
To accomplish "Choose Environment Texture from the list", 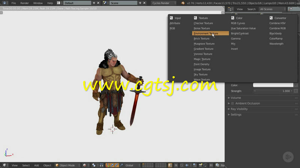I will [210, 33].
